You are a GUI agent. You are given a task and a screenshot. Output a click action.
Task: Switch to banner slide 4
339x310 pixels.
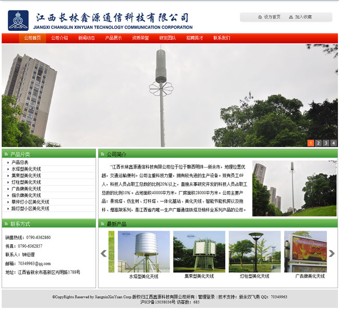[334, 143]
